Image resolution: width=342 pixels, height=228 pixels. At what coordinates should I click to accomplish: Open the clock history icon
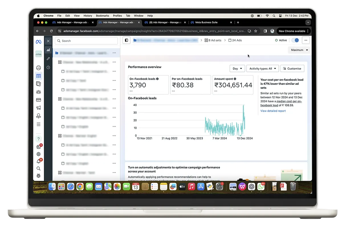pos(48,68)
